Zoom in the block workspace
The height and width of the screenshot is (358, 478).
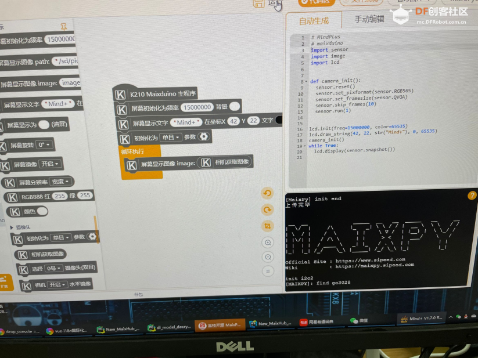pyautogui.click(x=268, y=243)
